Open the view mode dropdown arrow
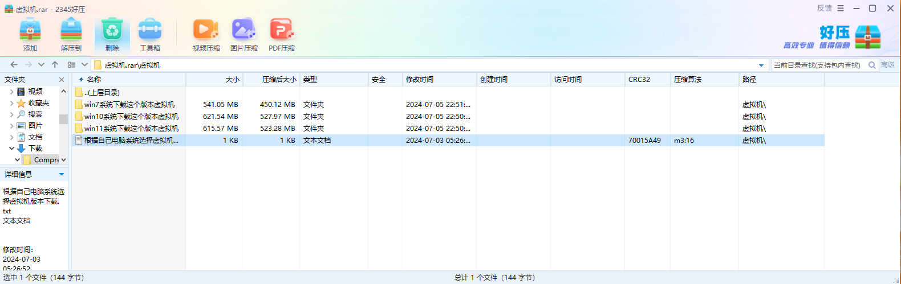Screen dimensions: 901x284 tap(84, 65)
